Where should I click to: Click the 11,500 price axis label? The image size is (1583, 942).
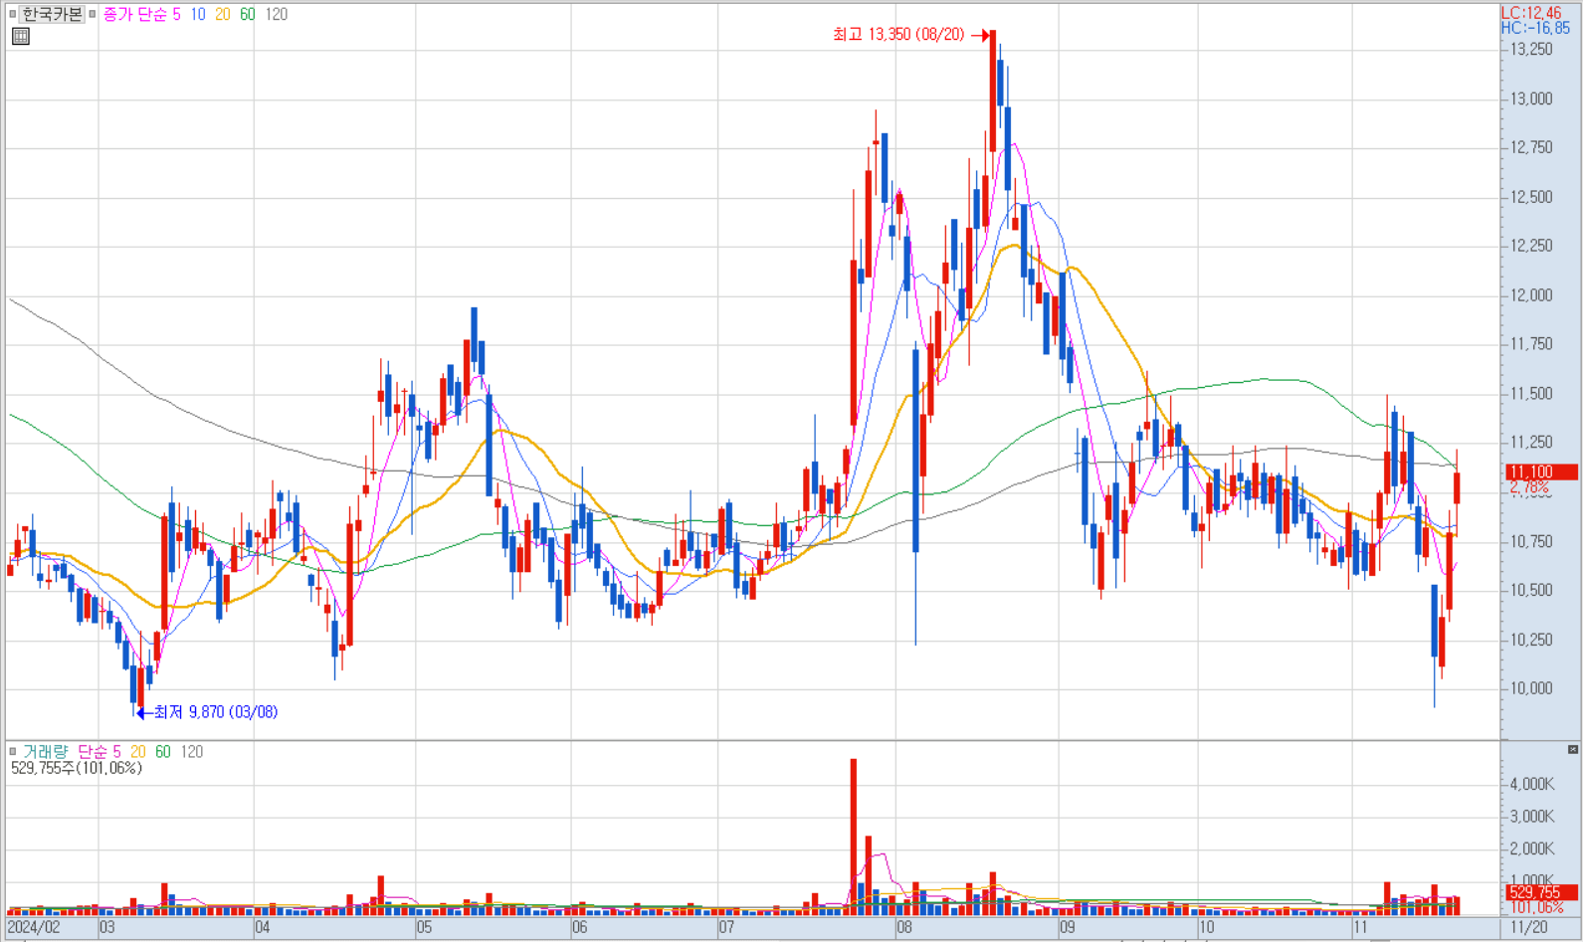[x=1531, y=394]
